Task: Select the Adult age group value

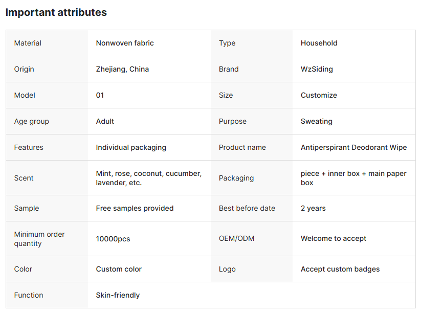Action: coord(105,122)
